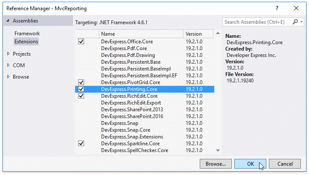Open the search options dropdown arrow

click(x=300, y=22)
